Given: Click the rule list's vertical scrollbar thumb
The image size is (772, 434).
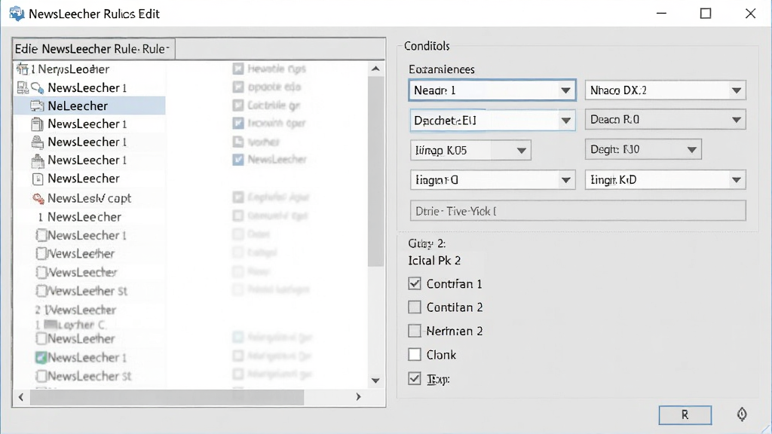Looking at the screenshot, I should 375,171.
